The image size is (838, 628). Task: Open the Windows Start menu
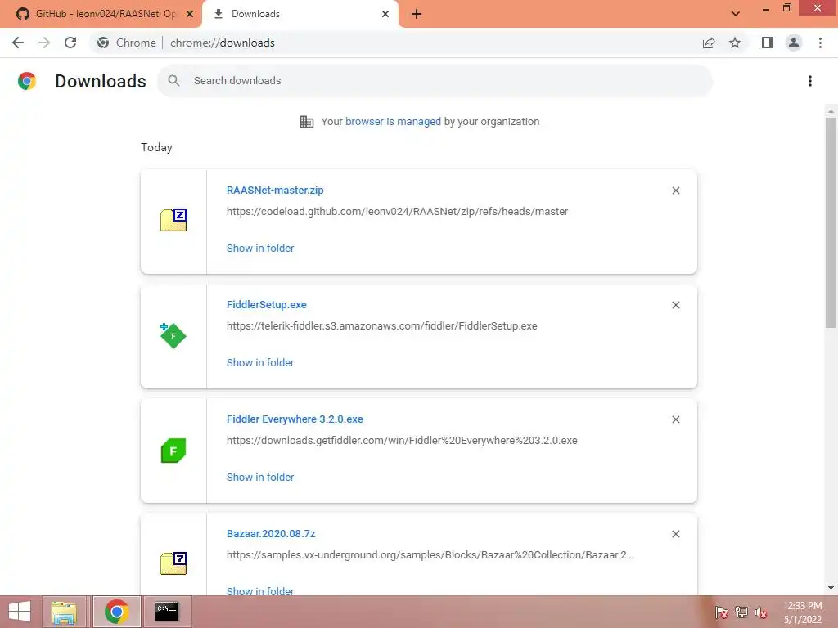pos(20,612)
